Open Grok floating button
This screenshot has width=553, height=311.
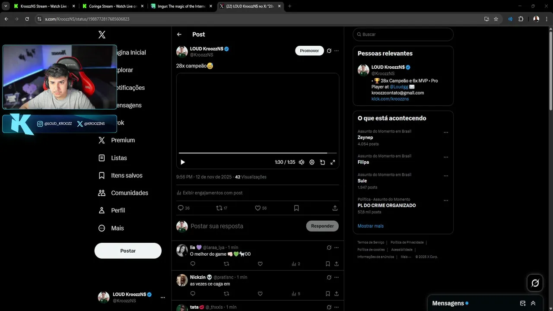coord(535,283)
